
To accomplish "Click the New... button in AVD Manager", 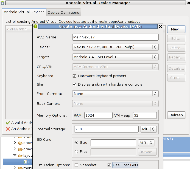I will pyautogui.click(x=176, y=29).
